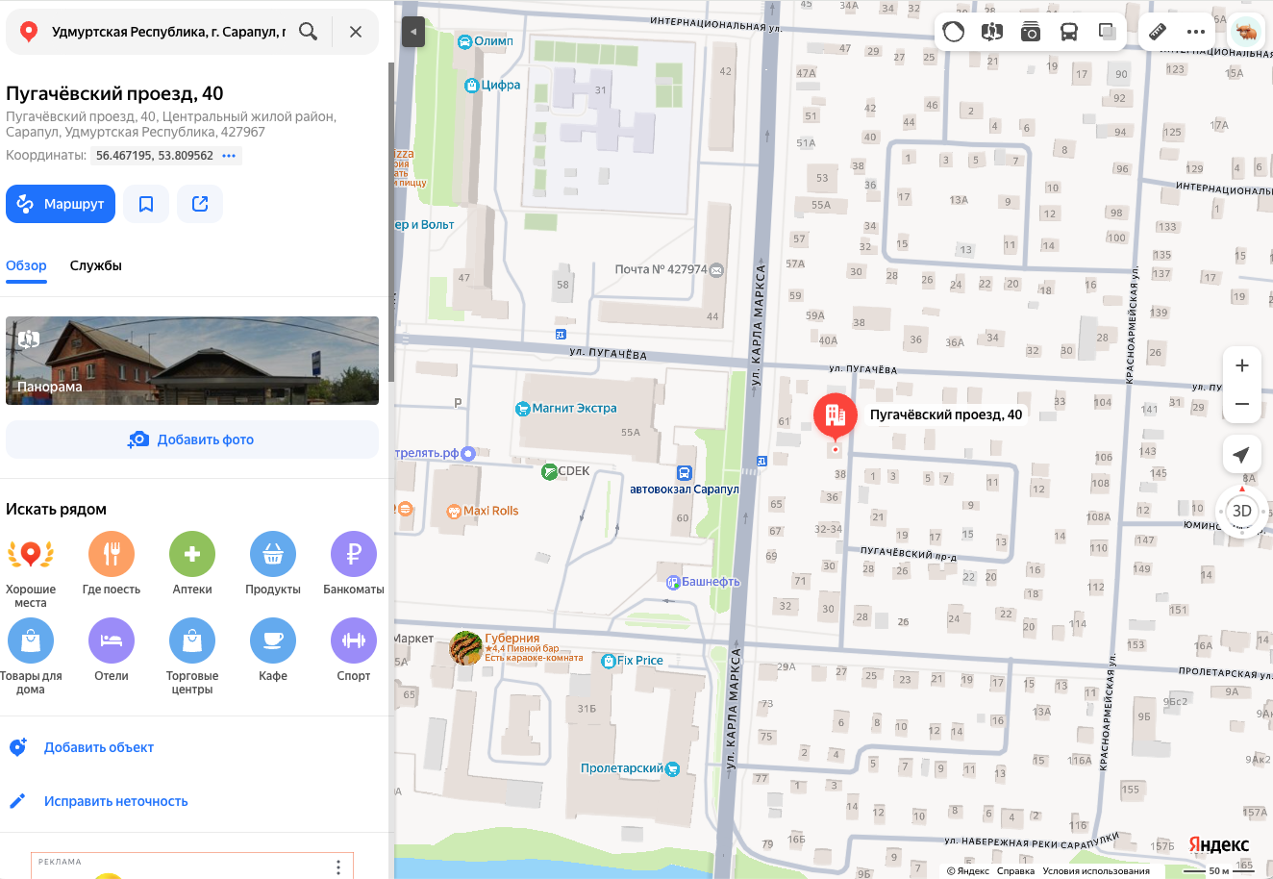Switch to the Службы tab
1273x879 pixels.
(x=96, y=265)
